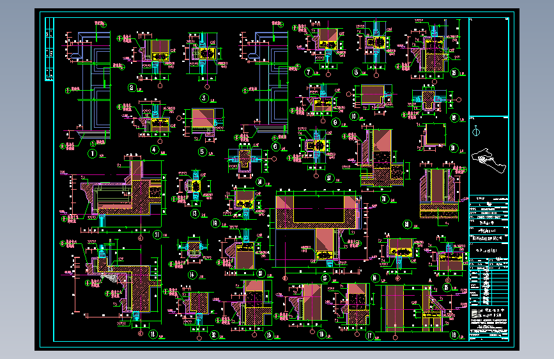554x359 pixels.
Task: Select the circled detail number 10 marker
Action: coord(353,116)
